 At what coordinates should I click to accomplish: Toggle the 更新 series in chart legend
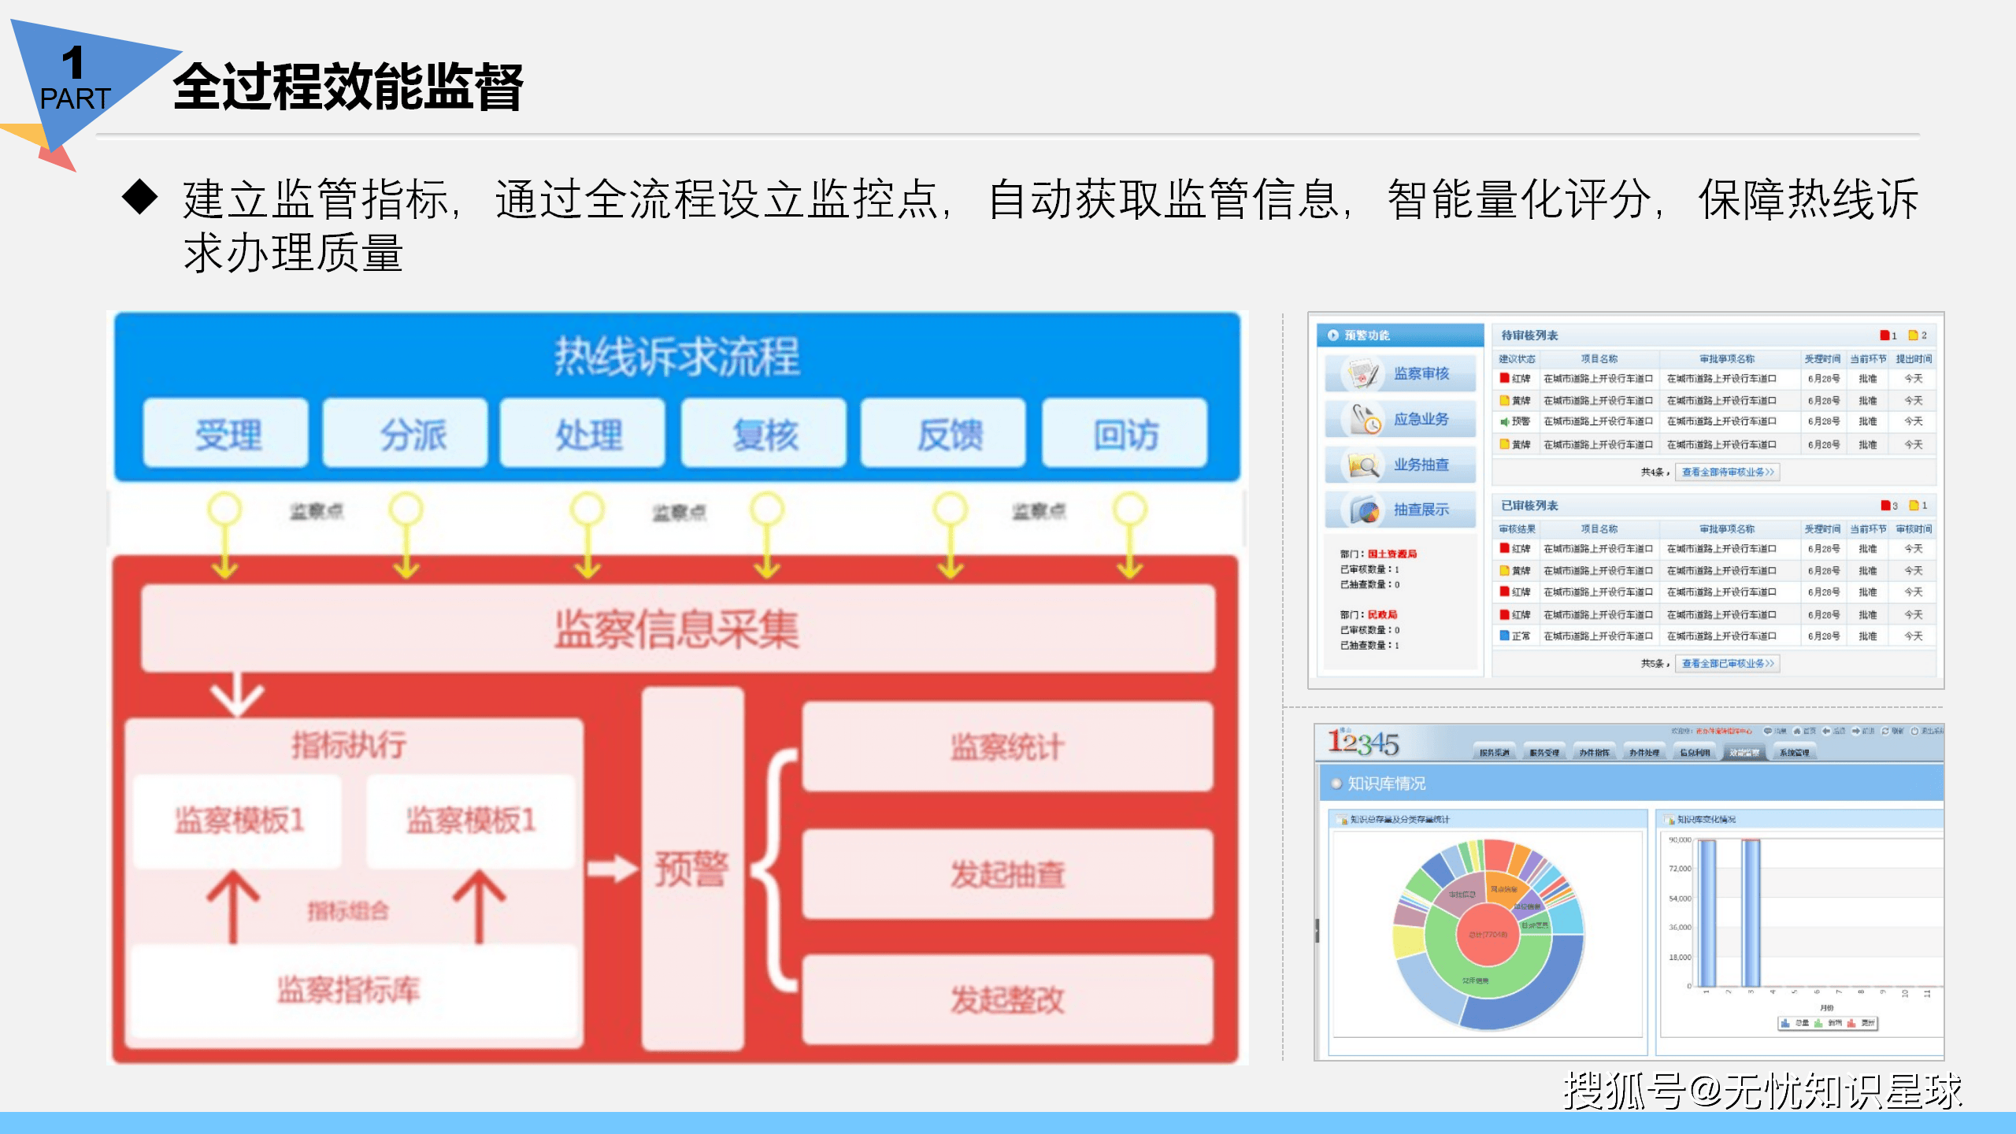(x=1861, y=1023)
